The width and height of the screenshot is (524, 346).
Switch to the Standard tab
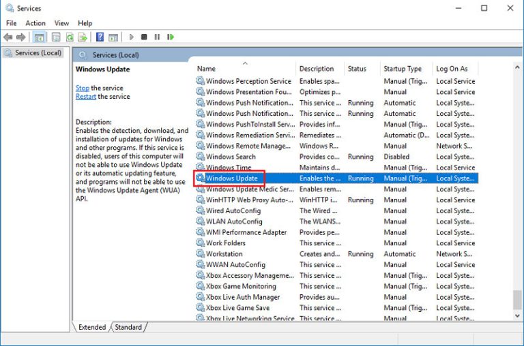[x=128, y=327]
